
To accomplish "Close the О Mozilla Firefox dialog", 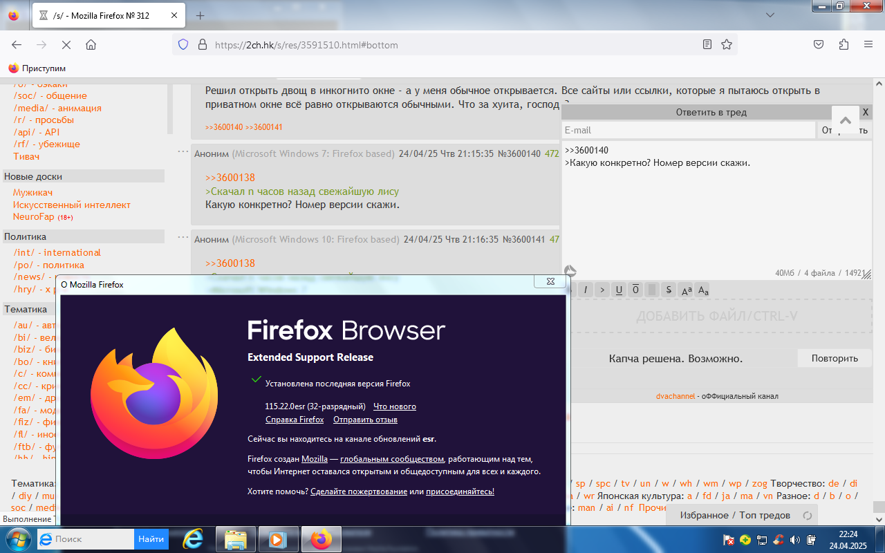I will click(x=550, y=281).
